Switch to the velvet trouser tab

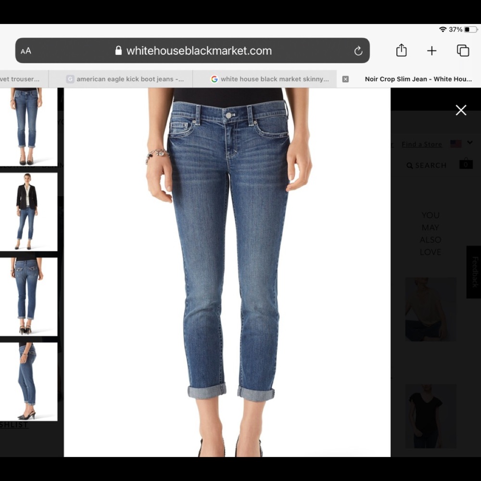24,79
